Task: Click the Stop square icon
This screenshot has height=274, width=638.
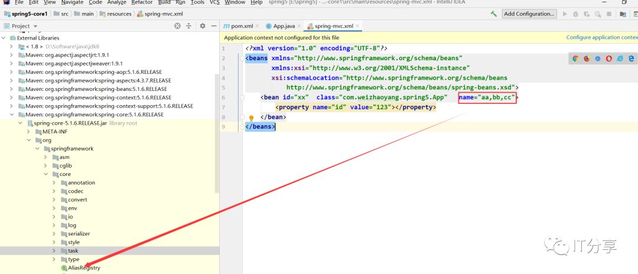Action: coord(609,14)
